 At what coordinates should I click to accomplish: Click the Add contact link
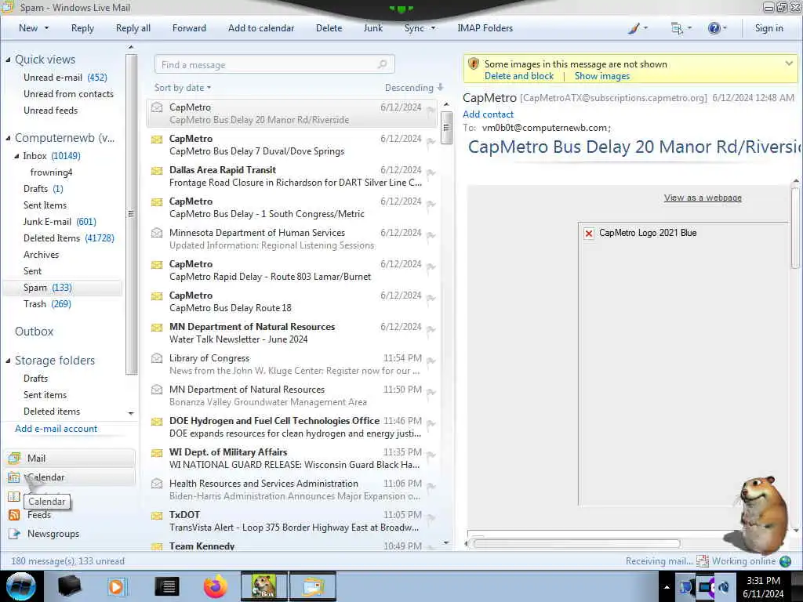(x=488, y=114)
